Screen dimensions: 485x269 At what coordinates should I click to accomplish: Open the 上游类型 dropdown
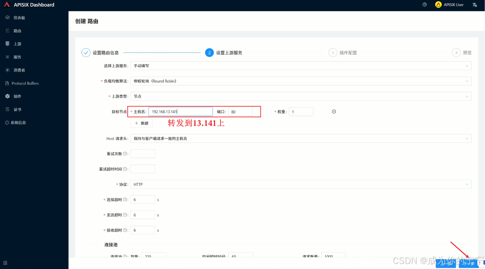coord(301,96)
